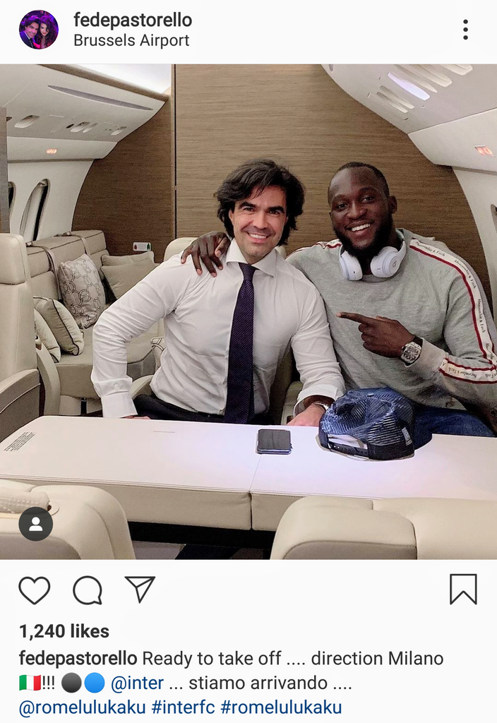View the list of 1,240 likes
Screen dimensions: 497x723
click(x=64, y=631)
